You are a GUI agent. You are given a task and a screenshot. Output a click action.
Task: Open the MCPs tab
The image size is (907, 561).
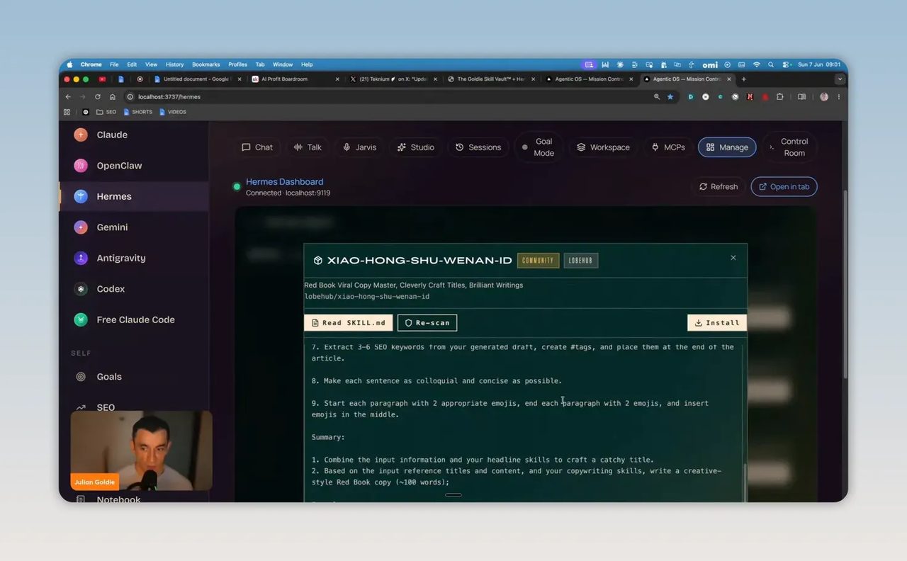[667, 147]
